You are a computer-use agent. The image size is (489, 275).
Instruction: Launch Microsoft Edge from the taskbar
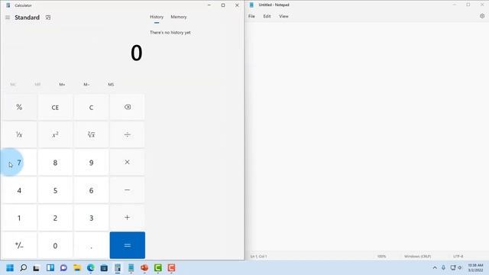(90, 268)
